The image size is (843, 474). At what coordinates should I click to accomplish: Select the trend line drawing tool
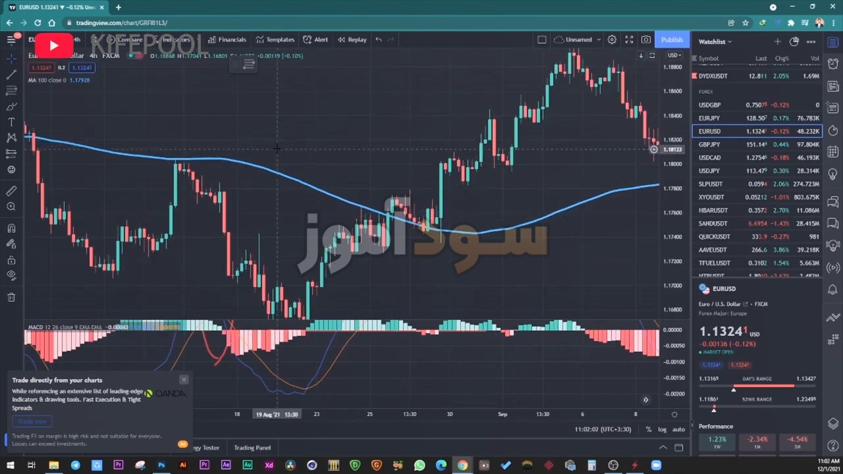(11, 74)
